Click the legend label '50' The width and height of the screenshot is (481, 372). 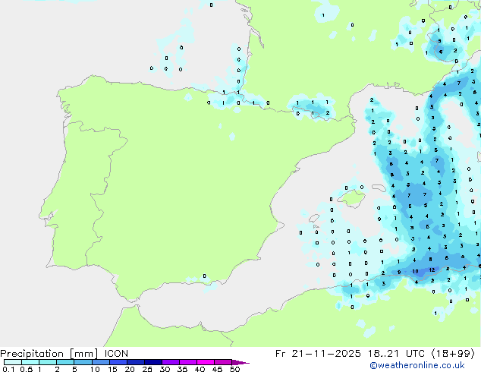[x=234, y=369]
